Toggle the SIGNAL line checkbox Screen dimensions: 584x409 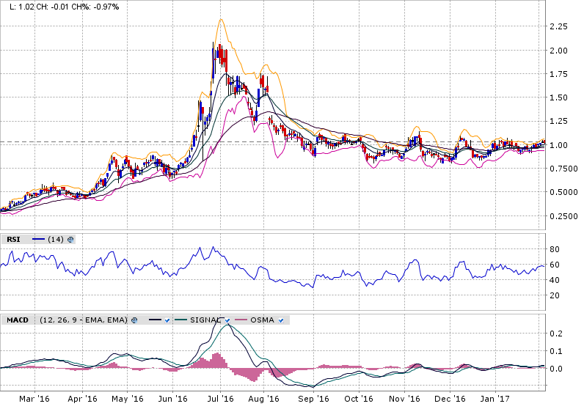point(227,320)
